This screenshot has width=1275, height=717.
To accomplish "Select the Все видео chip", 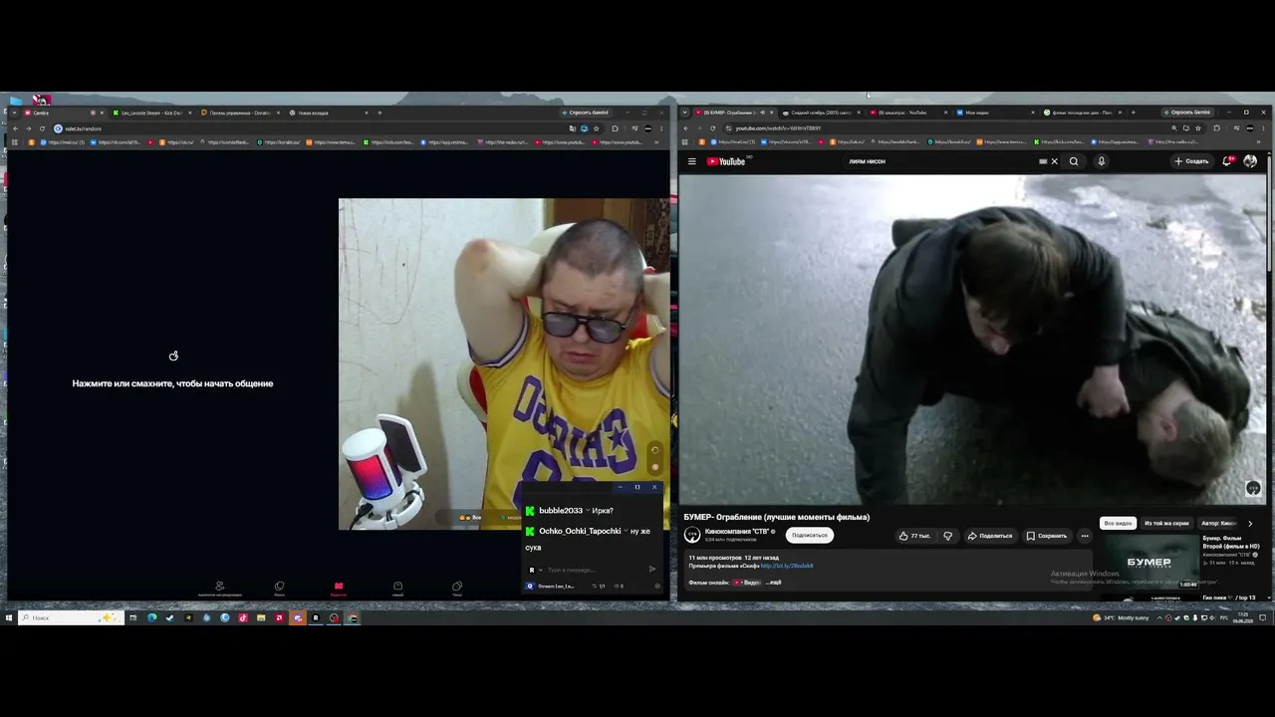I will 1119,523.
